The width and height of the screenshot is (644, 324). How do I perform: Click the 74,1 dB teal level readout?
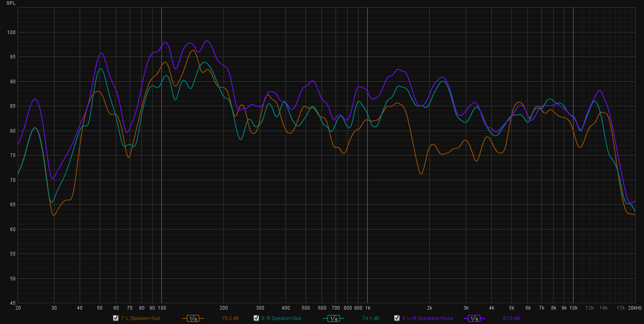[370, 318]
